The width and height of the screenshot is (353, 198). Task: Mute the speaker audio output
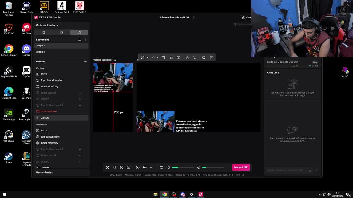tap(168, 167)
